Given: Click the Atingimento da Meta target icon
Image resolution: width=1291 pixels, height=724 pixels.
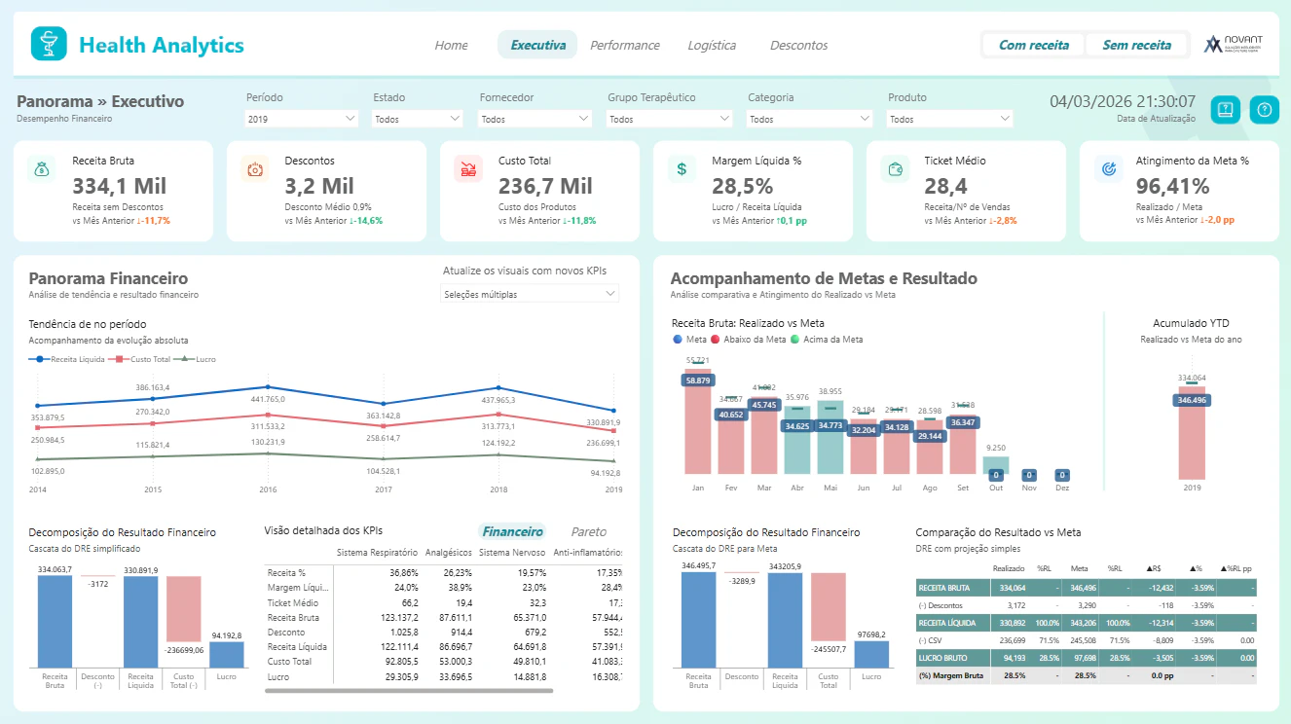Looking at the screenshot, I should [x=1108, y=169].
